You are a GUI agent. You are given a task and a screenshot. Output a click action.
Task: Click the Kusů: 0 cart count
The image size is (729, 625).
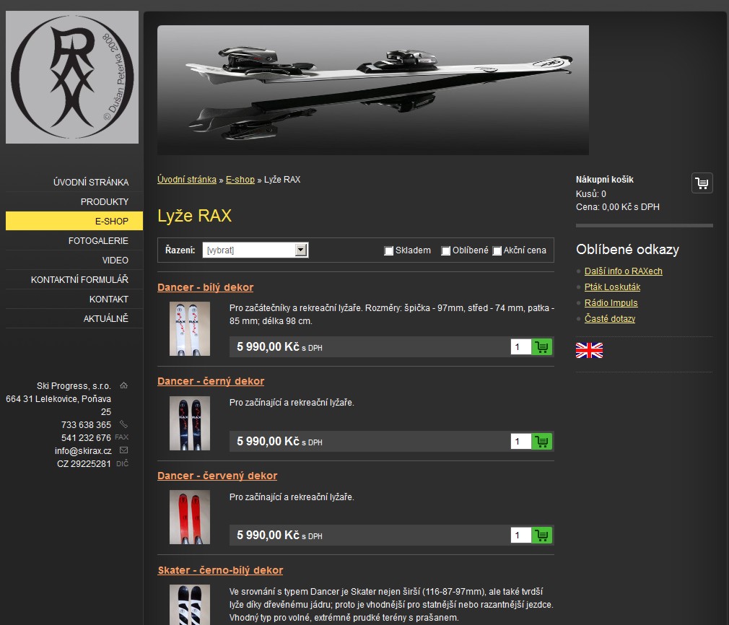(x=590, y=194)
